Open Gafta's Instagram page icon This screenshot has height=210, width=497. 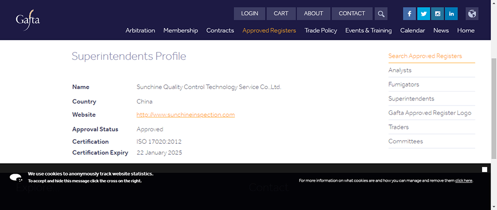(437, 13)
